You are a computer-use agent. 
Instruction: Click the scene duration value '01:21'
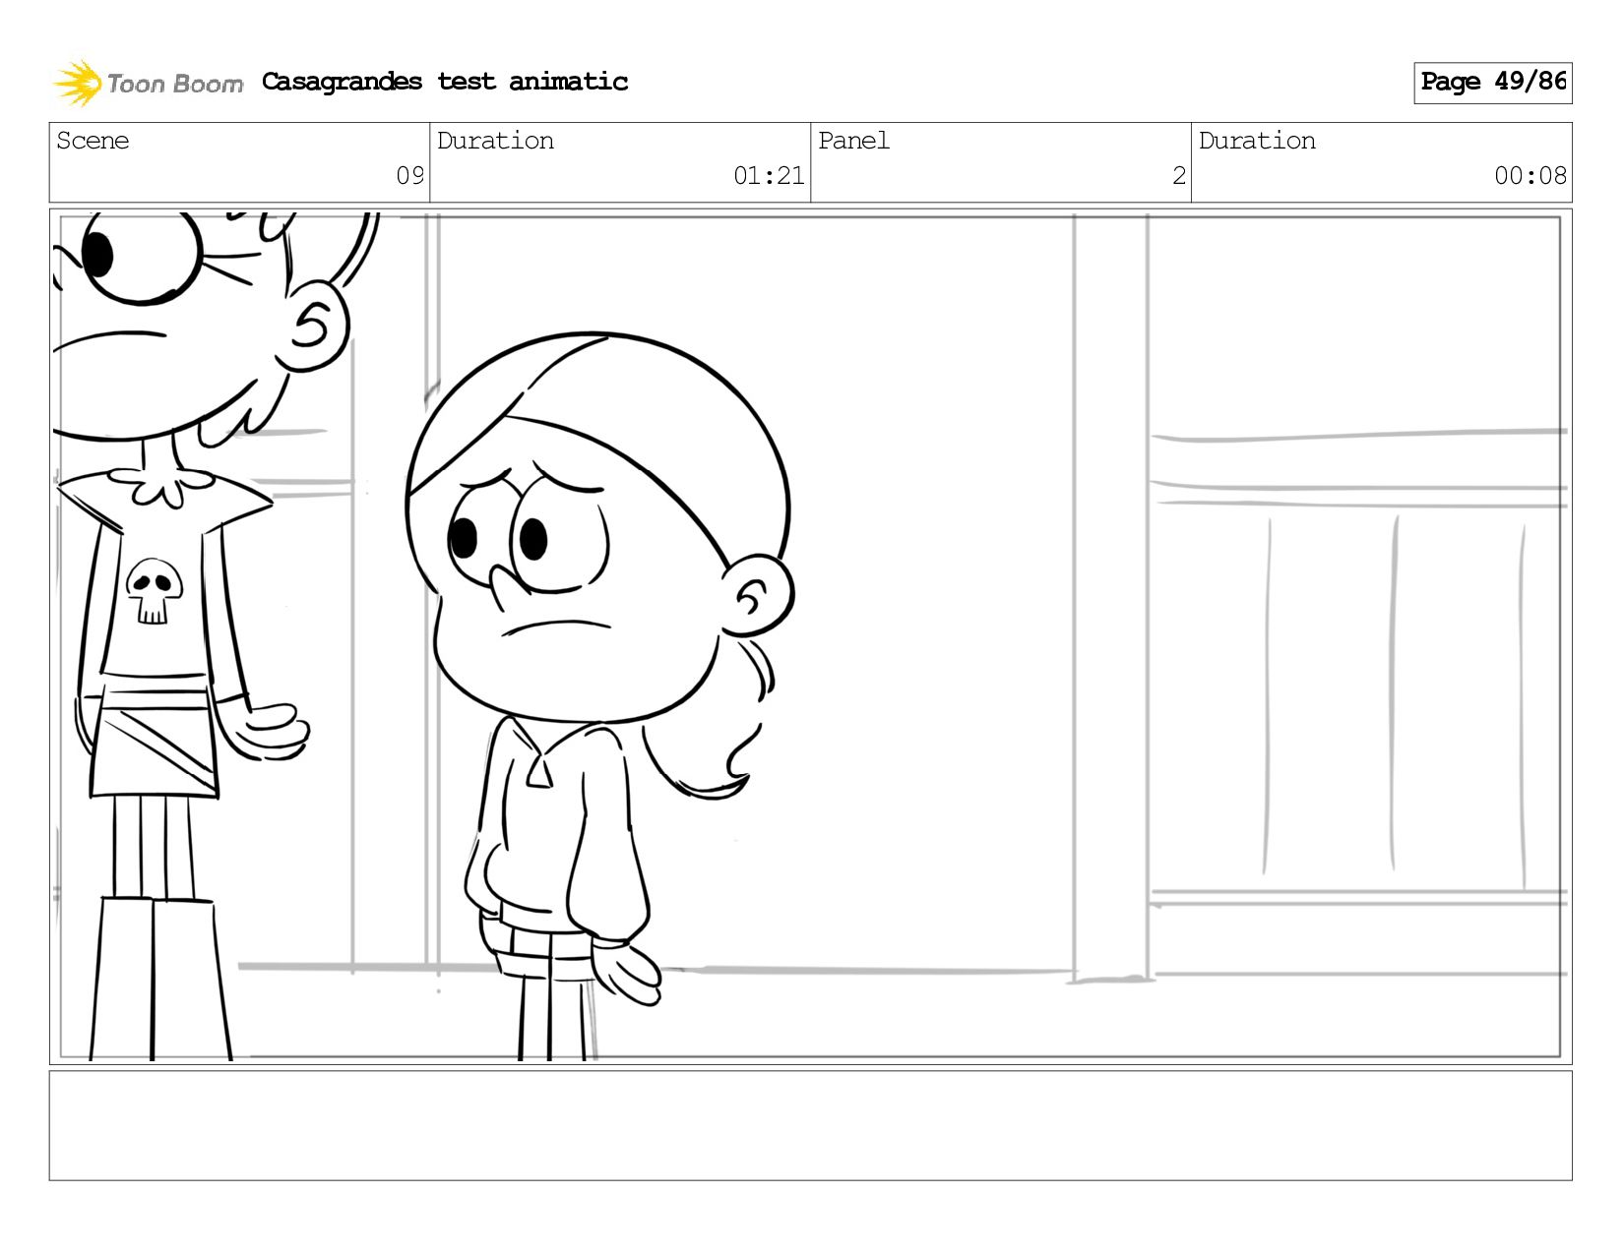[769, 176]
